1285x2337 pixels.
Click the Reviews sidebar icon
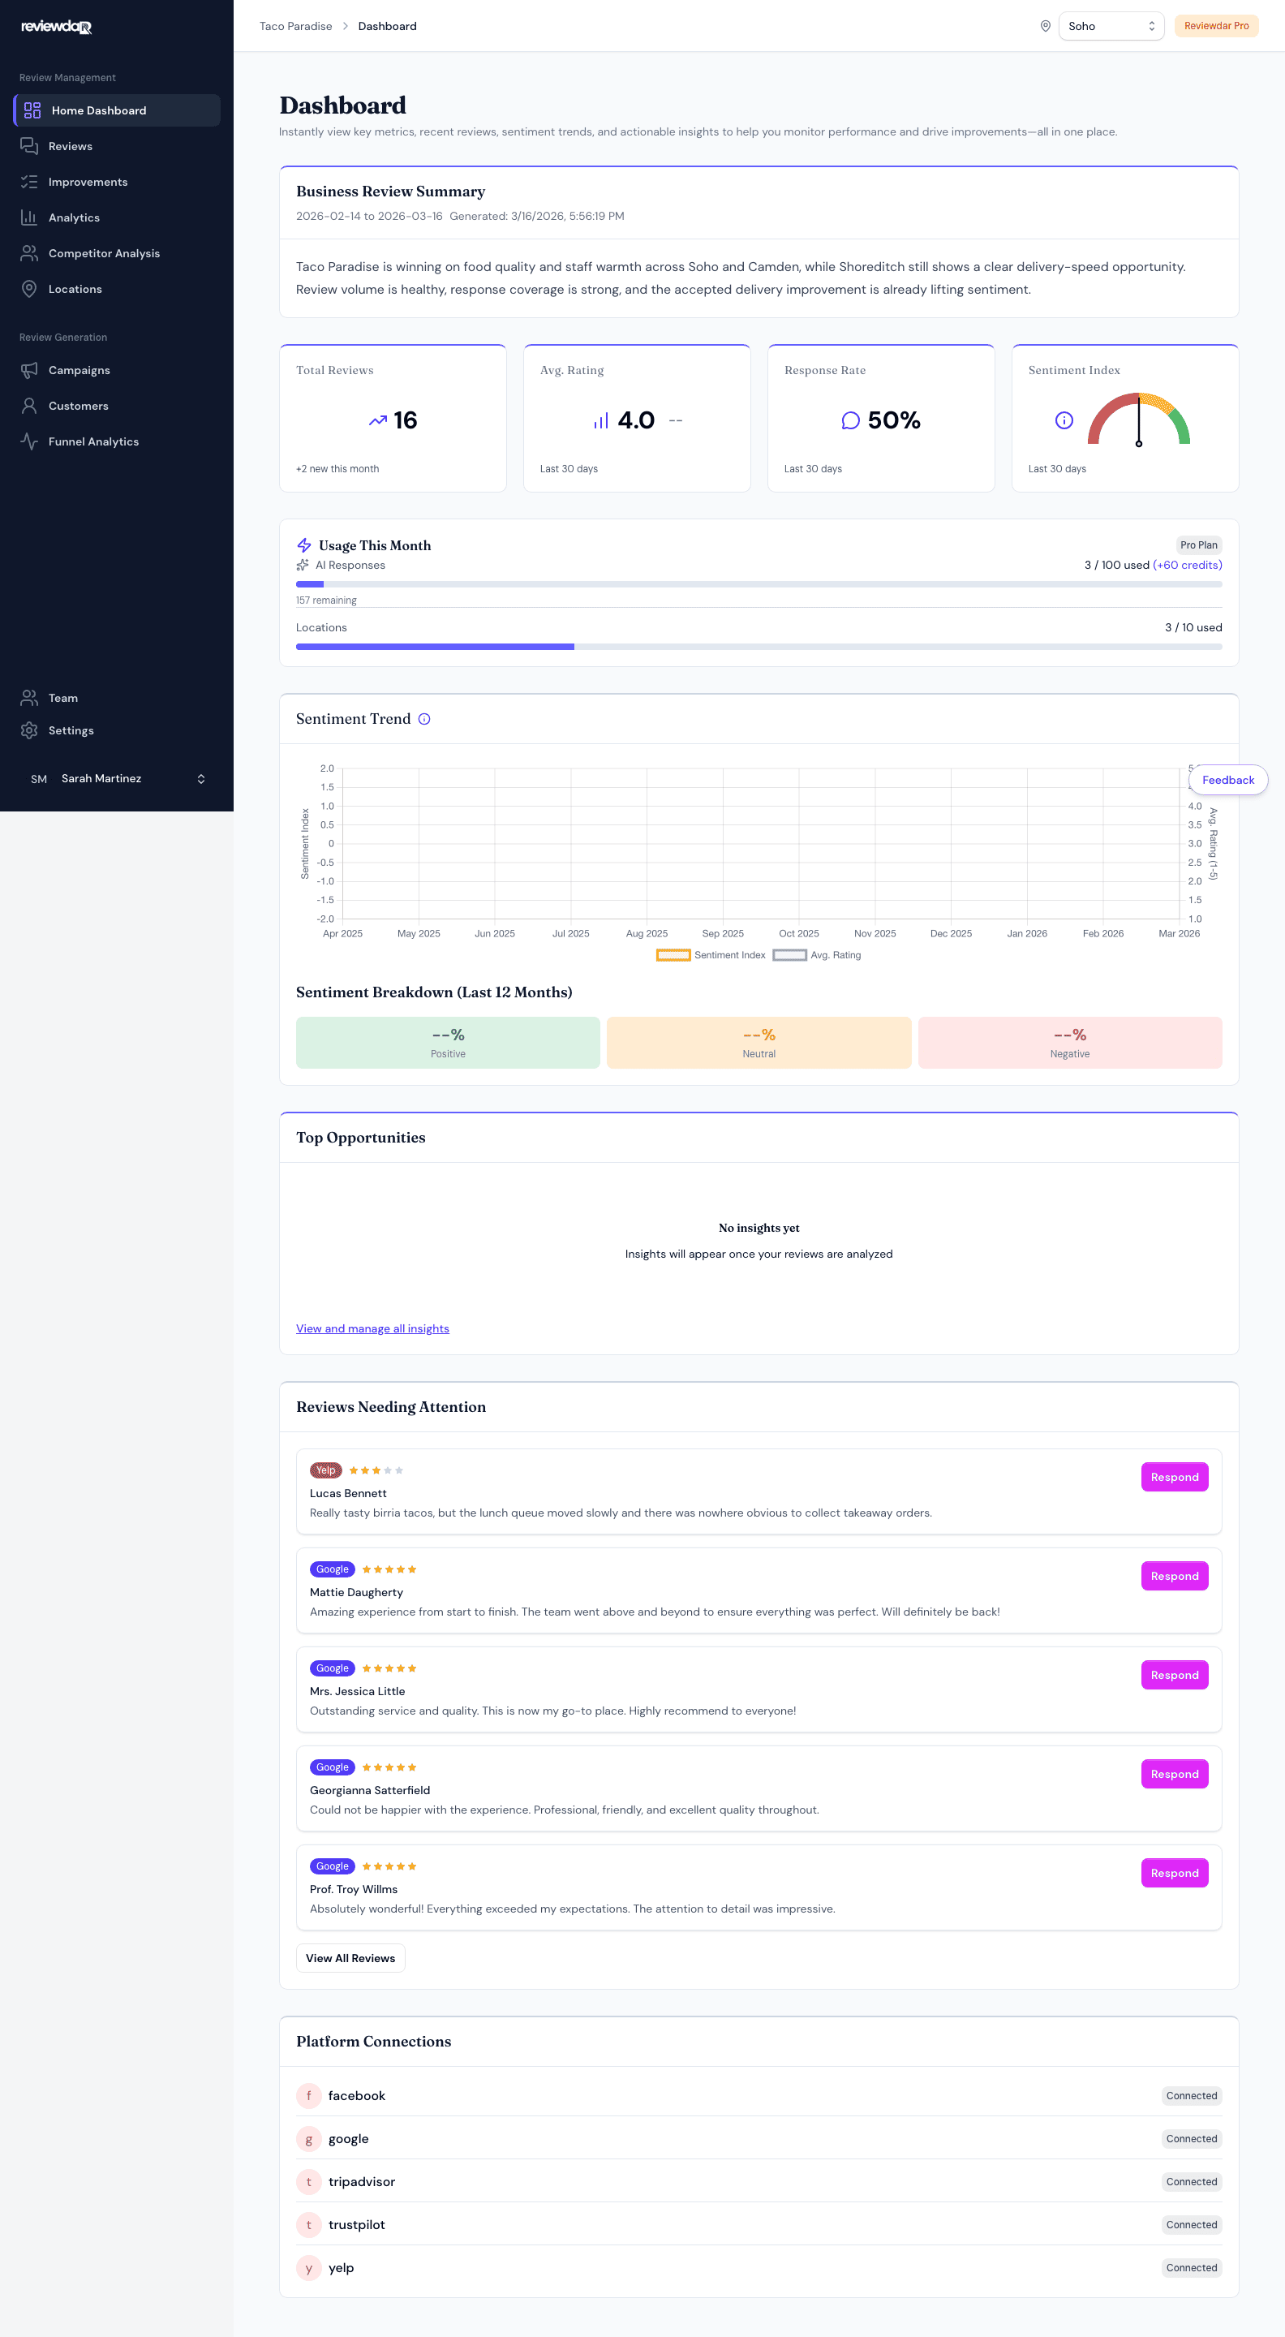coord(29,146)
